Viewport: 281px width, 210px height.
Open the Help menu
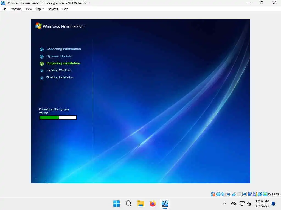click(65, 9)
